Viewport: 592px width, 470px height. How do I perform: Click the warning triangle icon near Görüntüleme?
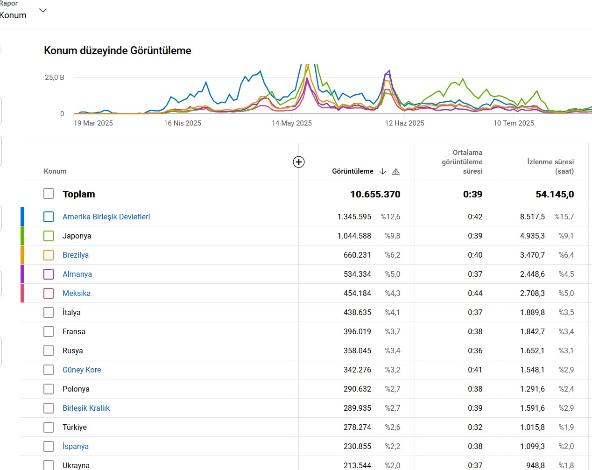click(396, 171)
